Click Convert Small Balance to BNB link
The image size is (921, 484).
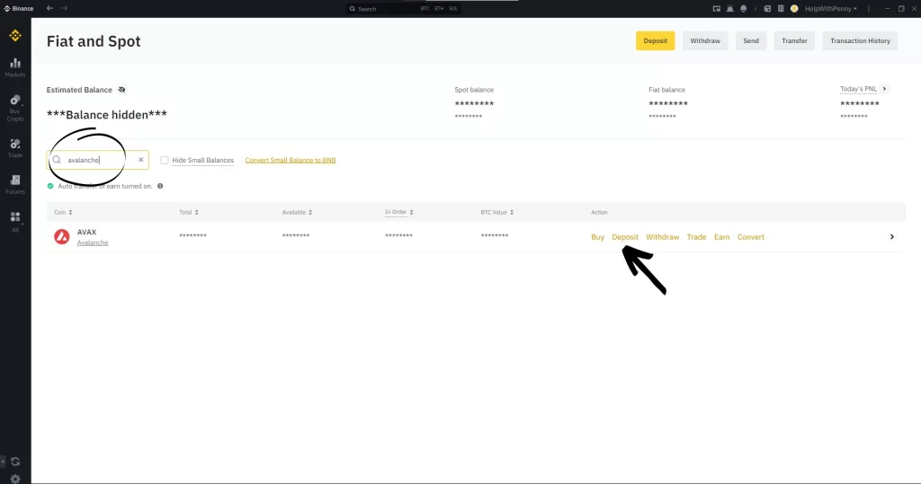[291, 160]
